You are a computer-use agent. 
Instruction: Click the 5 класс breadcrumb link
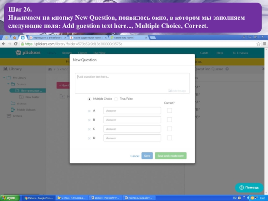coord(62,69)
